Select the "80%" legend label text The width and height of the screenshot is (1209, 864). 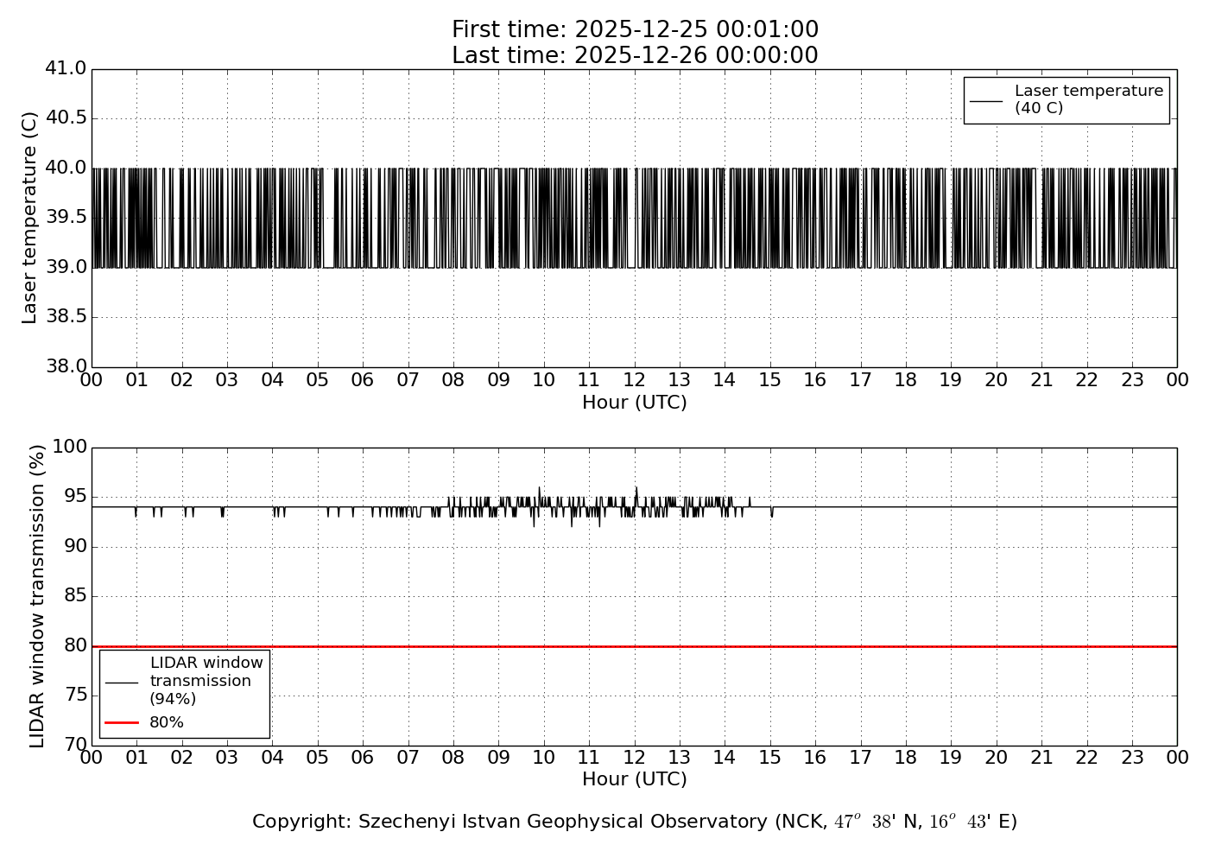pyautogui.click(x=167, y=722)
